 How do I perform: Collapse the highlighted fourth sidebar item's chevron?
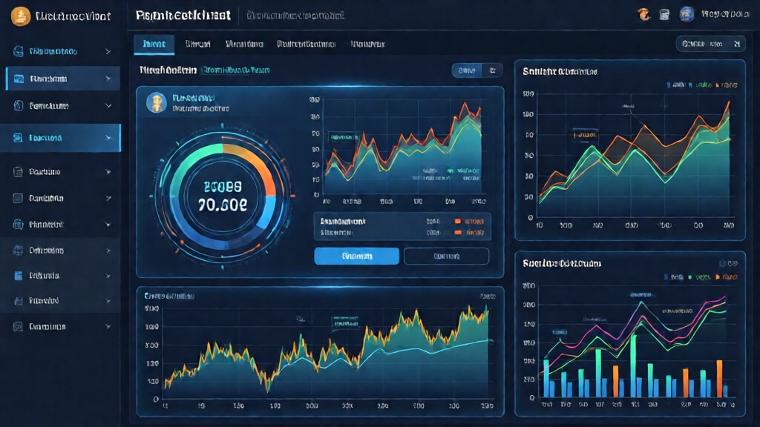click(x=108, y=138)
